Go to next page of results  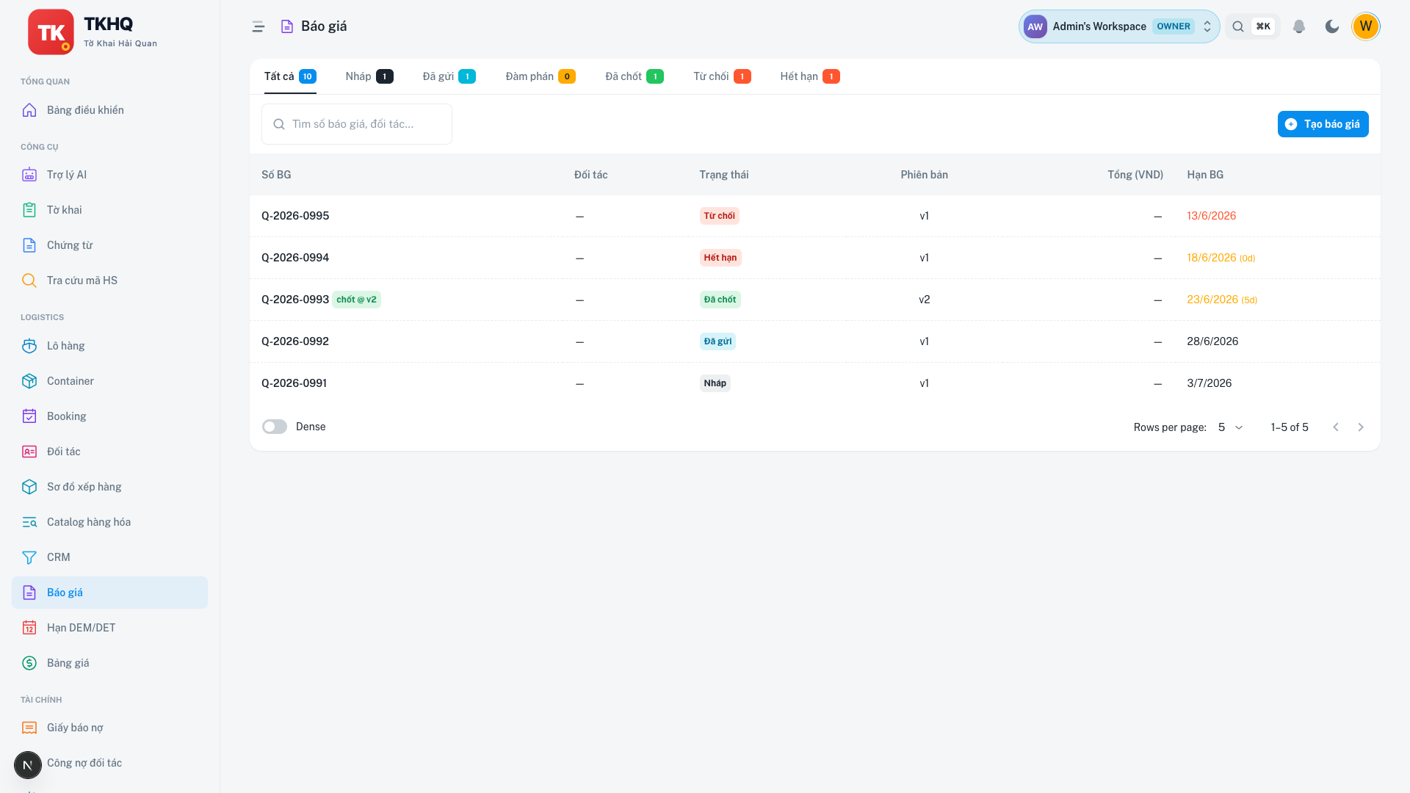(x=1360, y=427)
